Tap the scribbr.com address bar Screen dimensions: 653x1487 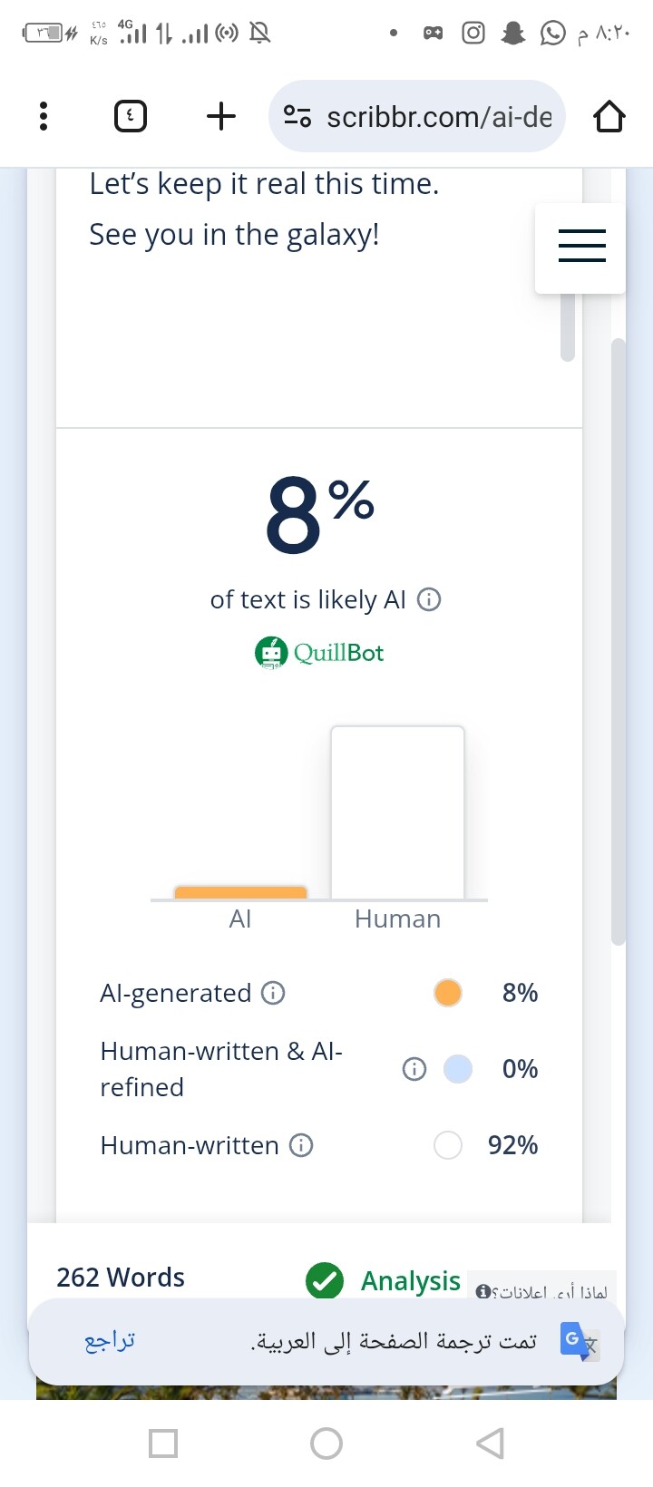439,117
